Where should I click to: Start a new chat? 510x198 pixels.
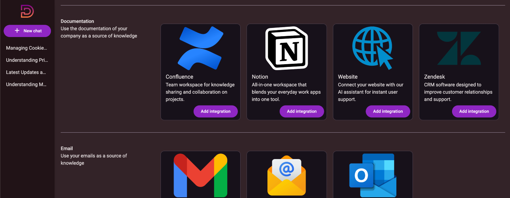[27, 31]
